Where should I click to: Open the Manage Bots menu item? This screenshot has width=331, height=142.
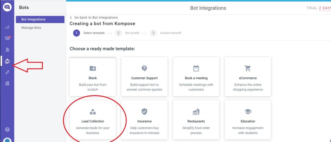[31, 28]
